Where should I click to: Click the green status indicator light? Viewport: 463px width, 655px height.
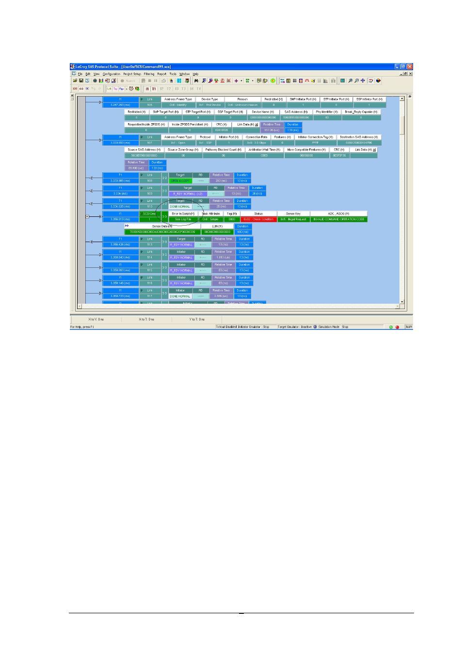click(391, 327)
